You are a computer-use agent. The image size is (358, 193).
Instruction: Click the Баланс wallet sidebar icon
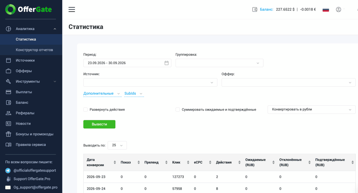[8, 102]
